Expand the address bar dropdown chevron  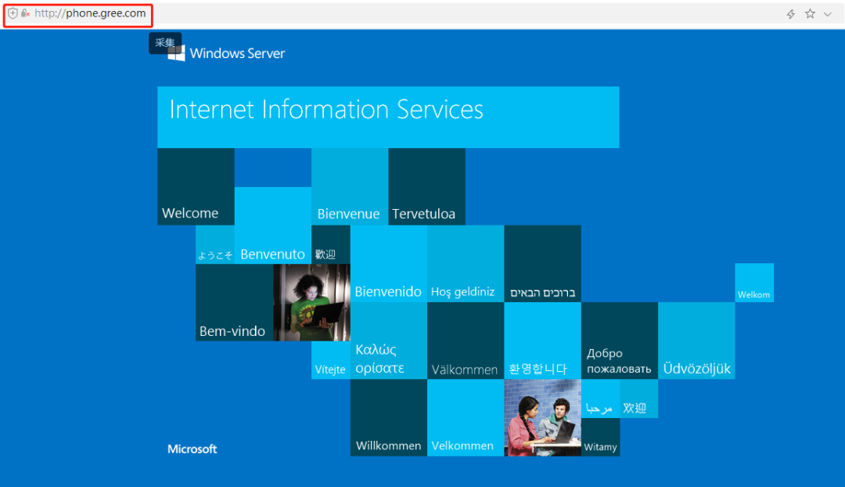point(827,14)
